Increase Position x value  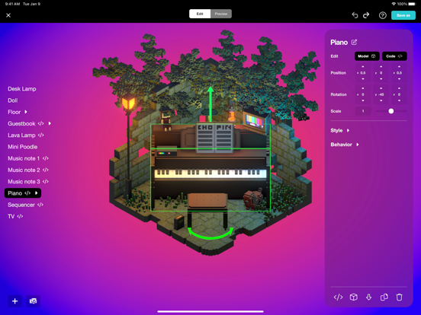pyautogui.click(x=363, y=66)
